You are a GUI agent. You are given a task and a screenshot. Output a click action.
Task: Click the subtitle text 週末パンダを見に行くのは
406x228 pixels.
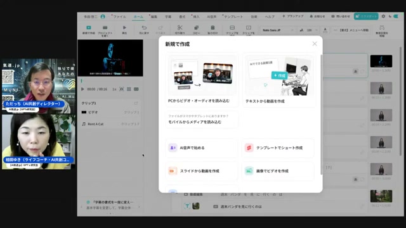click(x=241, y=206)
